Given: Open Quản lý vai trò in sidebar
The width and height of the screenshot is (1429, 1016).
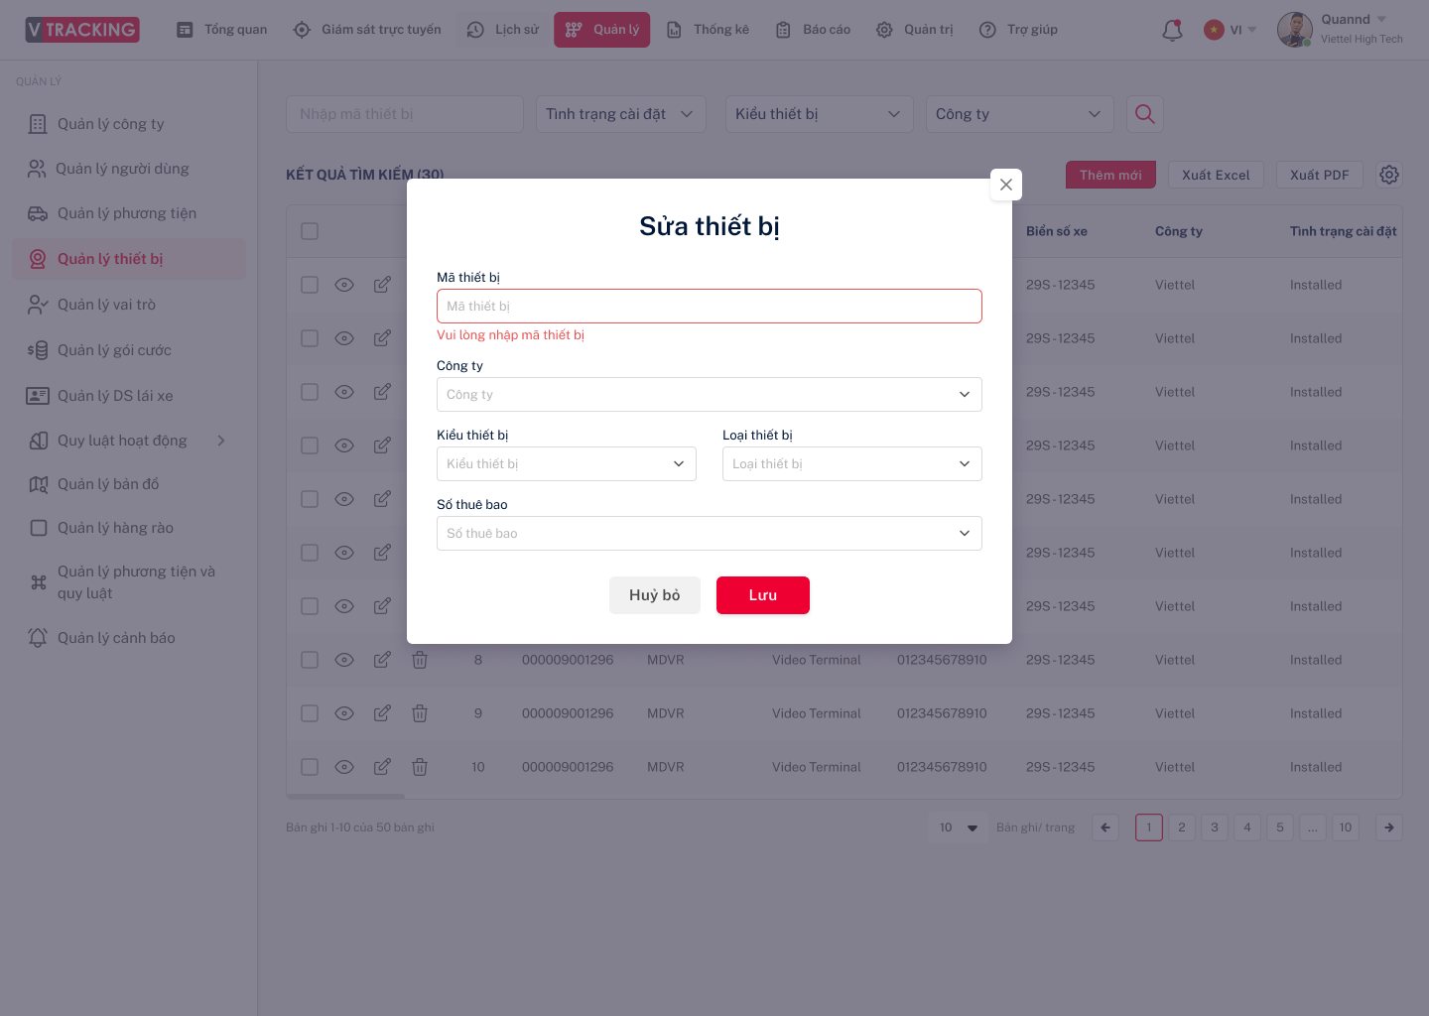Looking at the screenshot, I should 129,305.
